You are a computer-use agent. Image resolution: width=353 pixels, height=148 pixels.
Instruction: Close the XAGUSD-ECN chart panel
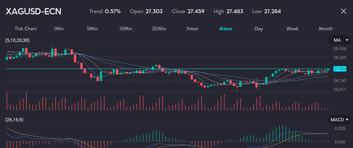343,11
